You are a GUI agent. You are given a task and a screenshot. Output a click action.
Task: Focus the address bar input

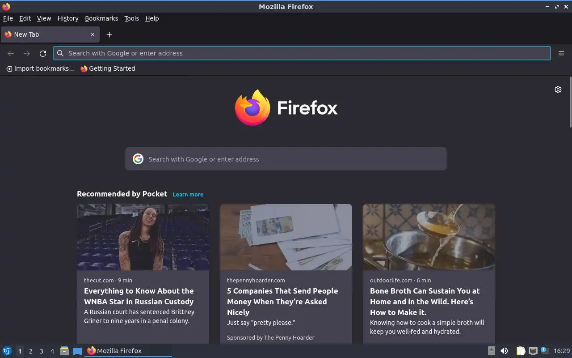pyautogui.click(x=302, y=53)
